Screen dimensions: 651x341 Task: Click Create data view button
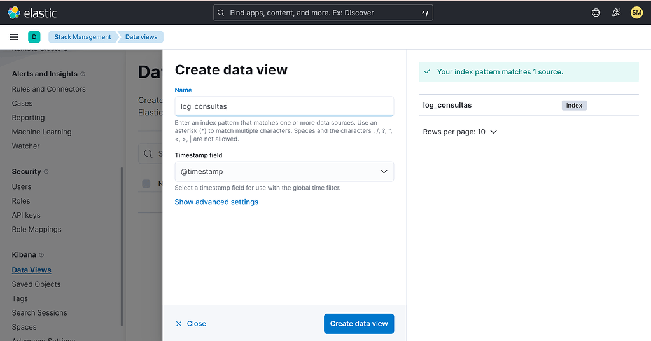pos(359,323)
